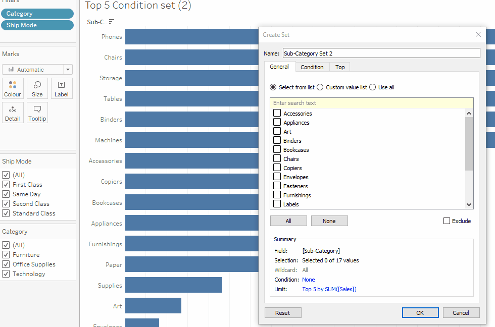The height and width of the screenshot is (327, 495).
Task: Click the Sub-Category sort icon in header
Action: click(x=112, y=22)
